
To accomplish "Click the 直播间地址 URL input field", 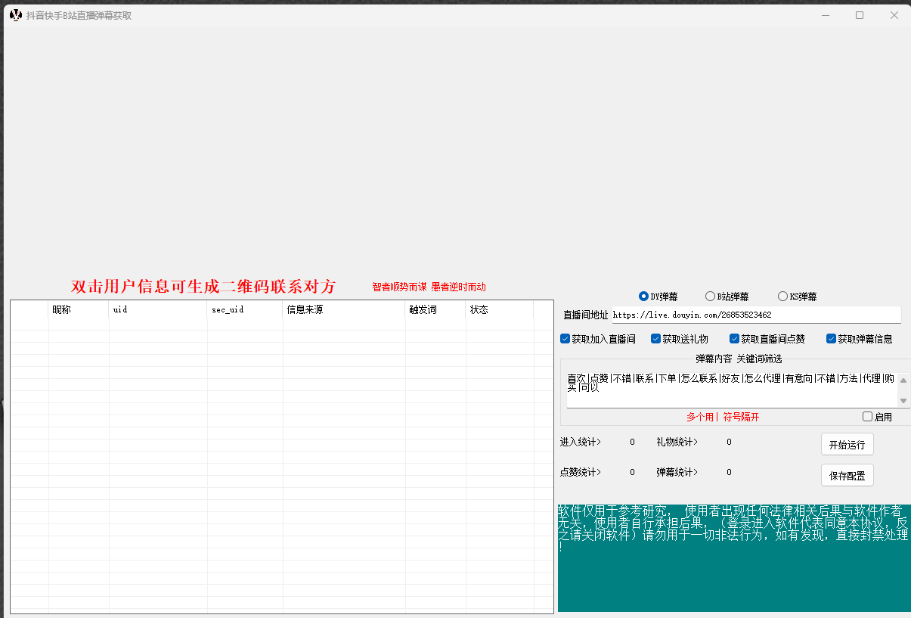I will point(755,315).
